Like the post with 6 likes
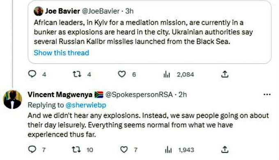Screen dimensions: 279x160 [122, 74]
